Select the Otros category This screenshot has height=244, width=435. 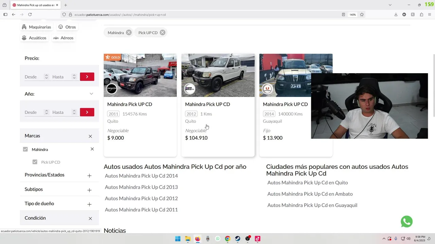coord(67,27)
